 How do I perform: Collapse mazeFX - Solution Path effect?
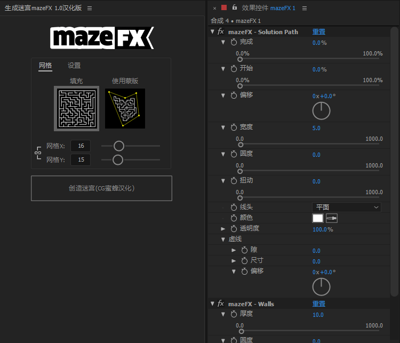pyautogui.click(x=212, y=31)
